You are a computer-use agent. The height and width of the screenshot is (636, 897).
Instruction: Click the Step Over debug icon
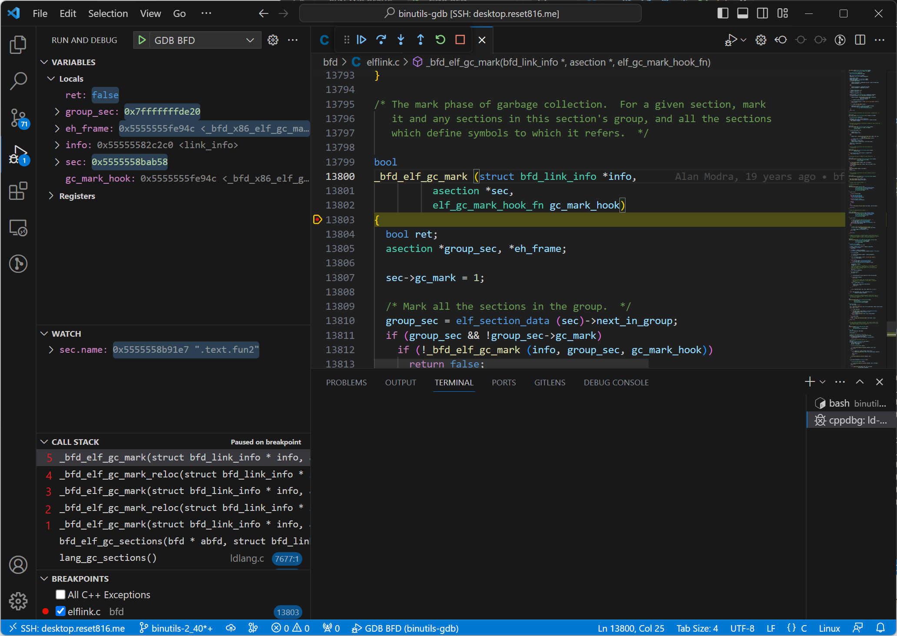(382, 40)
